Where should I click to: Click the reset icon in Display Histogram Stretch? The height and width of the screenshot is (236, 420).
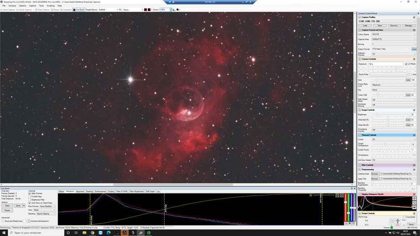[x=415, y=203]
